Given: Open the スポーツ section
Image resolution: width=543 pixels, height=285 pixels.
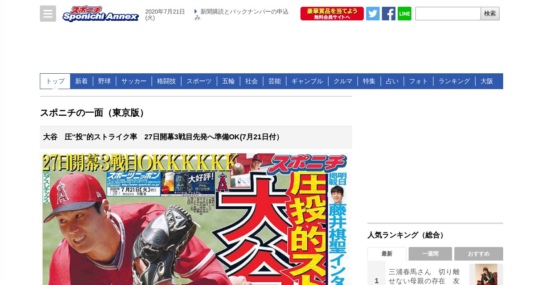Looking at the screenshot, I should click(199, 81).
